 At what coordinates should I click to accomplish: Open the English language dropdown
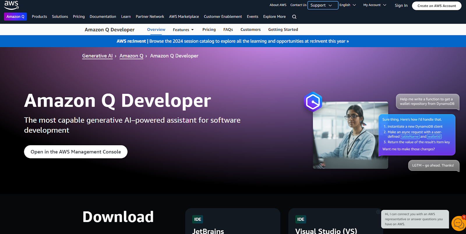pos(347,5)
